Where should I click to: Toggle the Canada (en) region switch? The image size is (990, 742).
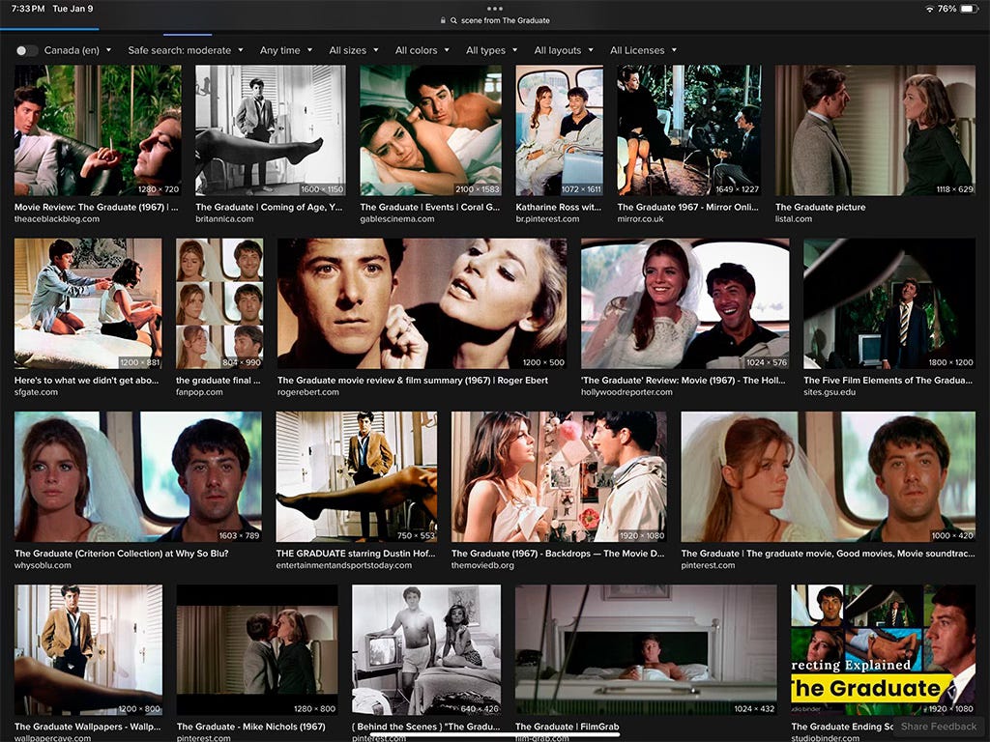point(26,50)
